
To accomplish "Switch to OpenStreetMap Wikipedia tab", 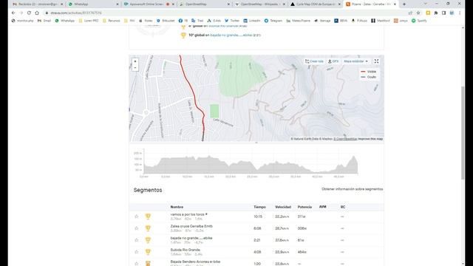I will pyautogui.click(x=259, y=4).
